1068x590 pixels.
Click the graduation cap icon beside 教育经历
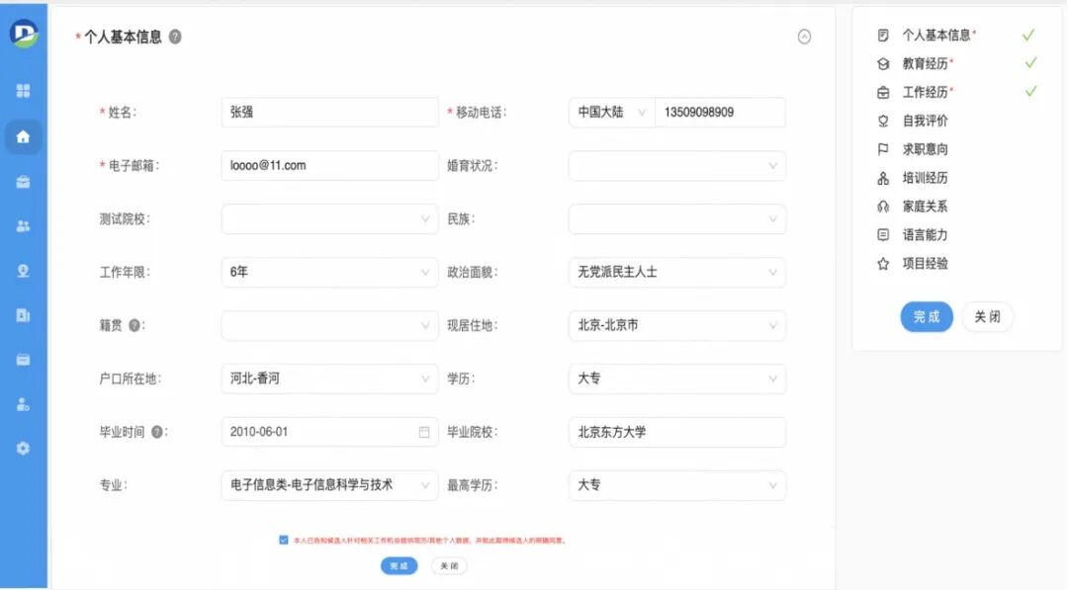884,62
